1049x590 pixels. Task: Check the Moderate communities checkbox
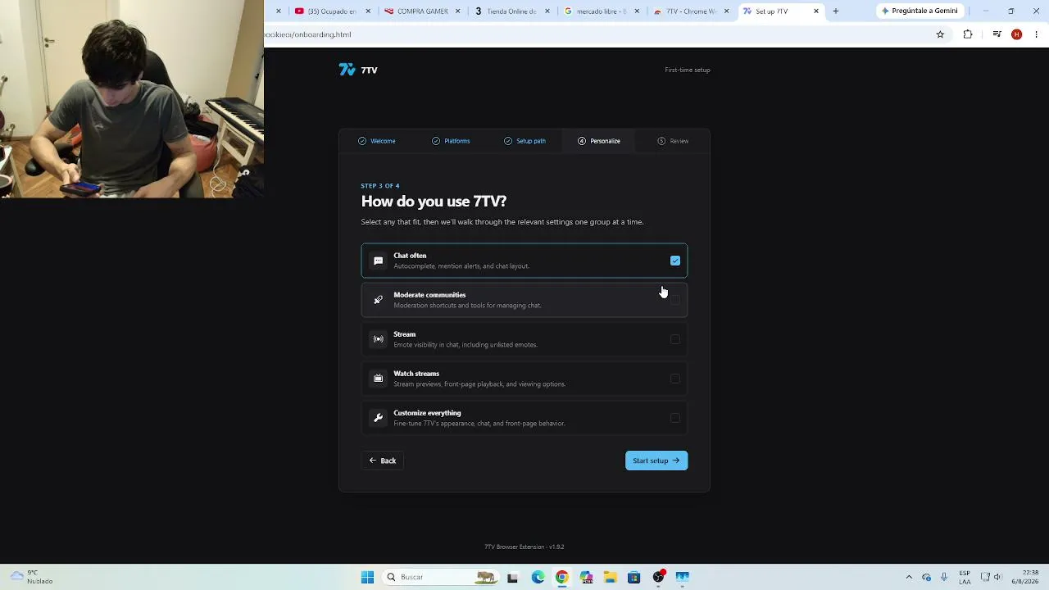click(675, 300)
